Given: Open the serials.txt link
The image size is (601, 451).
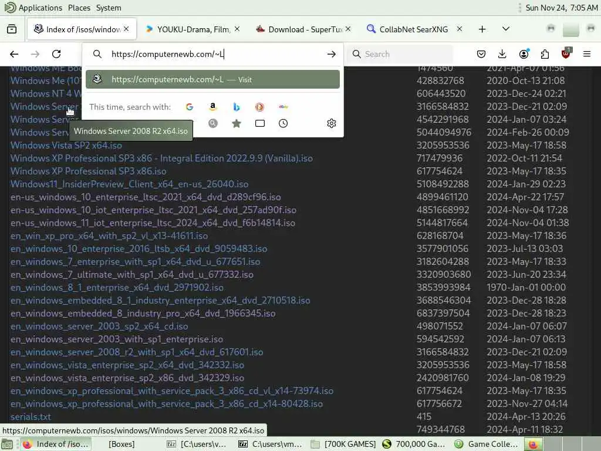Looking at the screenshot, I should click(31, 417).
